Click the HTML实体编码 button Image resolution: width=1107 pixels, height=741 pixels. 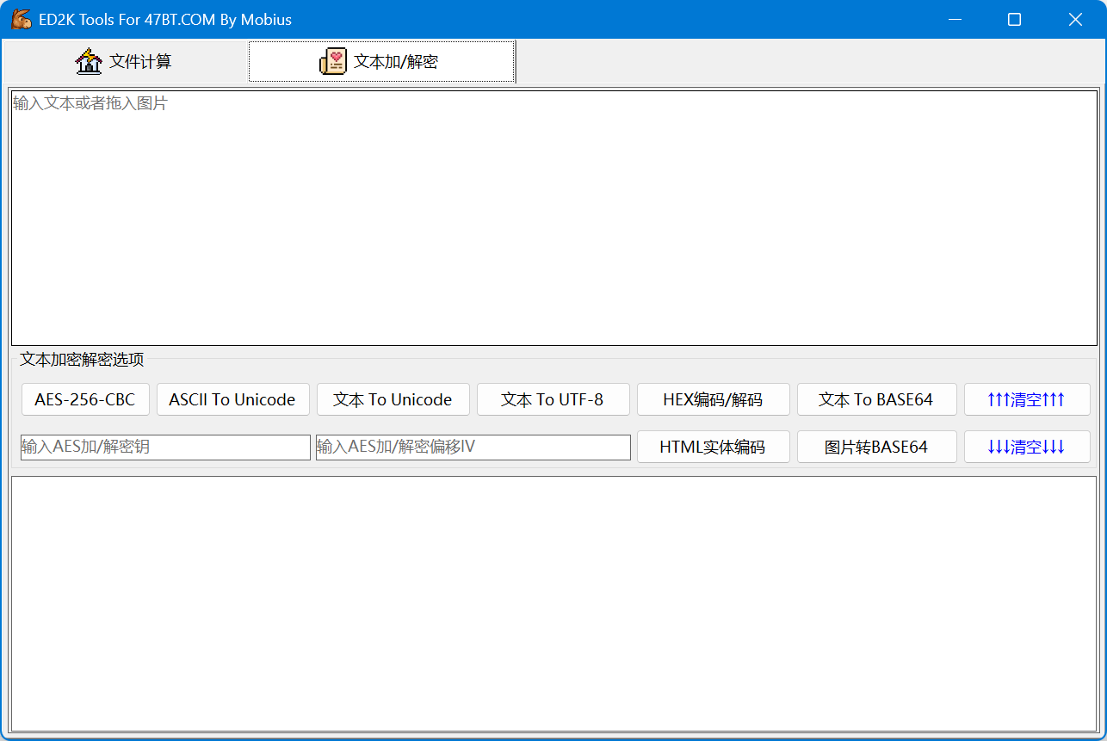[713, 447]
